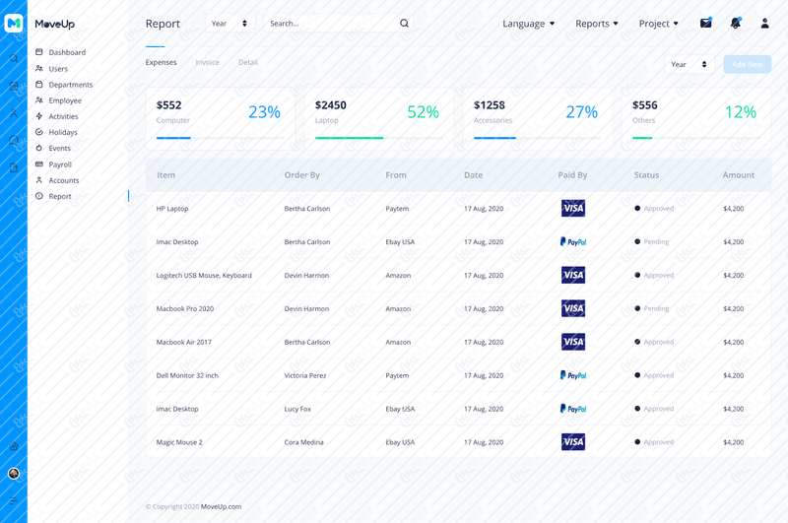Open the settings gear in blue rail
Image resolution: width=788 pixels, height=523 pixels.
tap(14, 446)
